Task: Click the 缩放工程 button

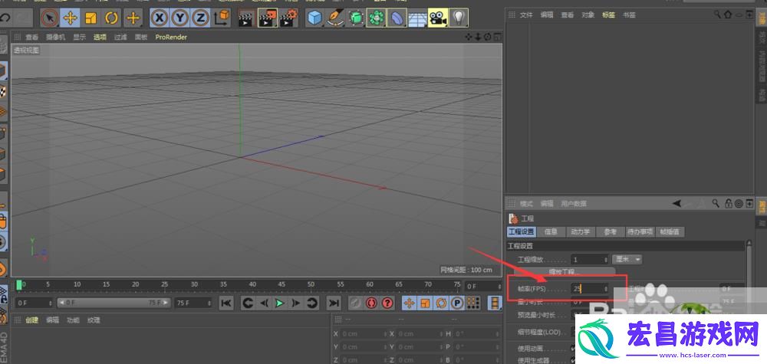Action: coord(564,271)
